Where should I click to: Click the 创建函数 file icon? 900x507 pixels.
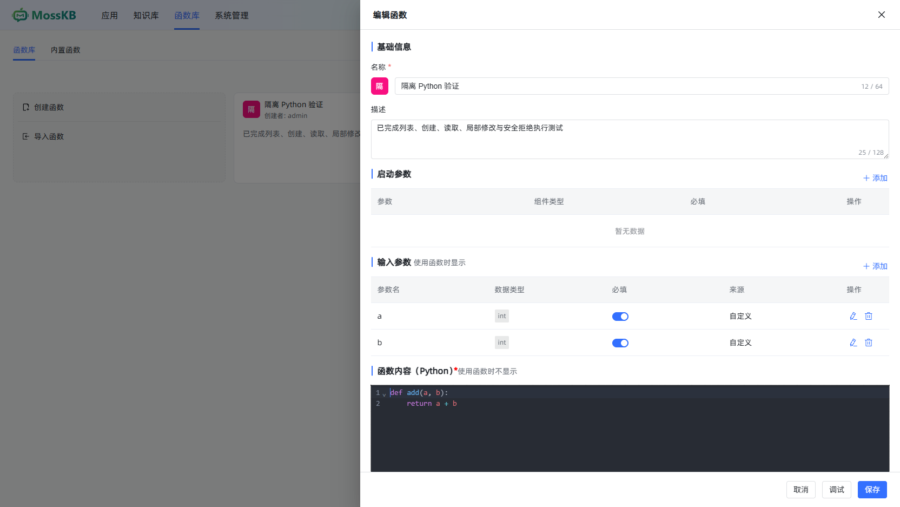coord(26,107)
